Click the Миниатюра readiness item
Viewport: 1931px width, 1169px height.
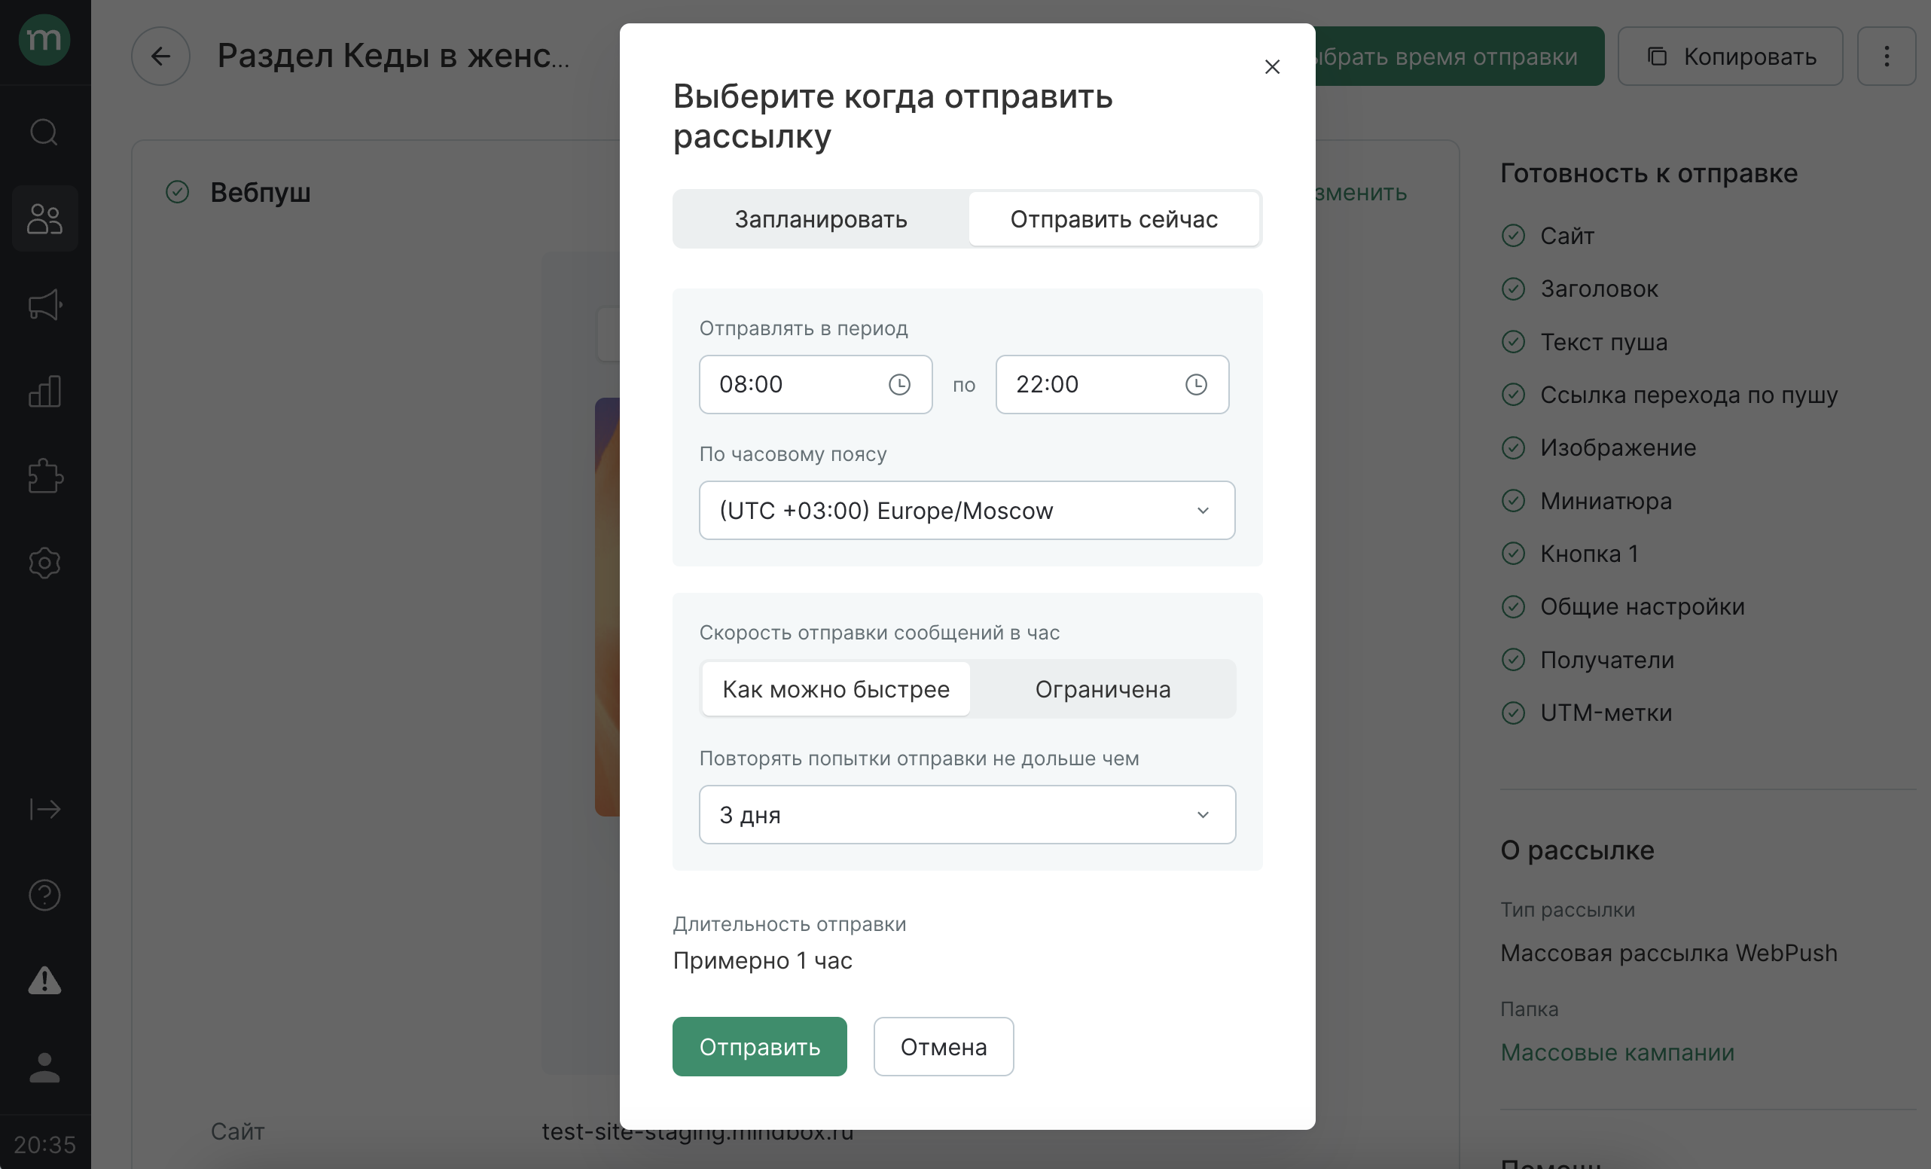coord(1606,501)
